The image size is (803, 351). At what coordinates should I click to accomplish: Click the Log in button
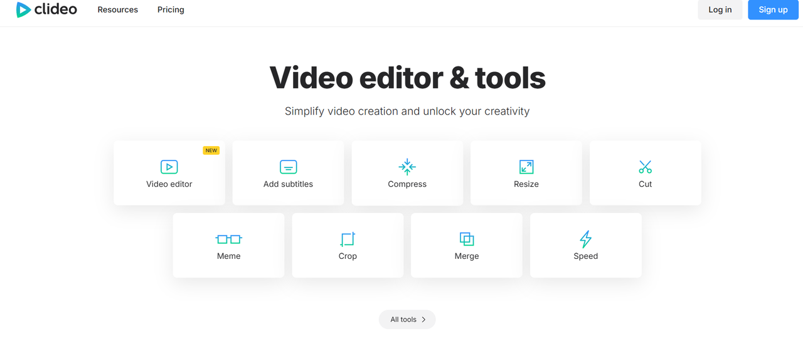[x=720, y=9]
